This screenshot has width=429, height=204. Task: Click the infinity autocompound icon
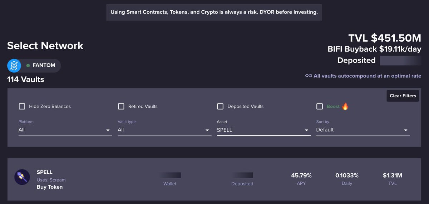309,76
